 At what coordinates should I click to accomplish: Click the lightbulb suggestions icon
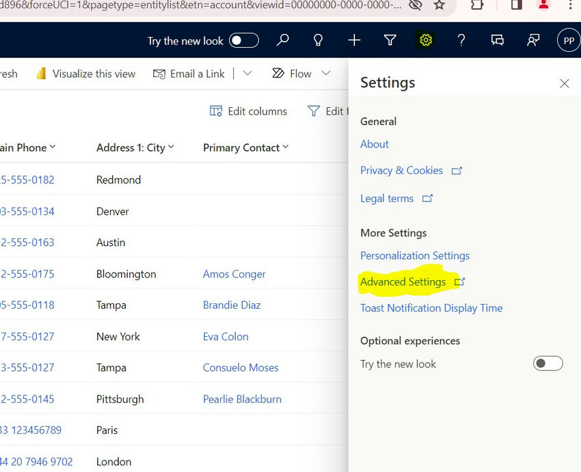(x=318, y=40)
